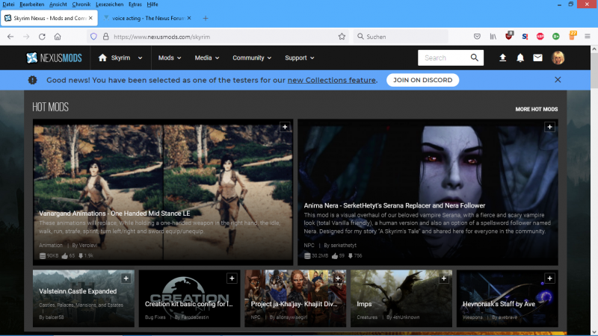Click scrollbar down arrow

tap(594, 332)
